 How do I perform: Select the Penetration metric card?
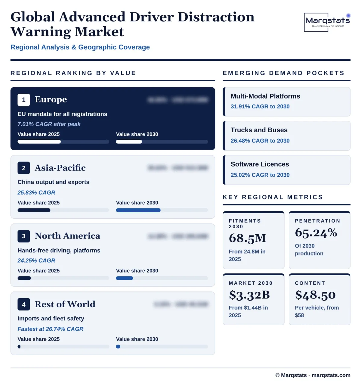(320, 240)
